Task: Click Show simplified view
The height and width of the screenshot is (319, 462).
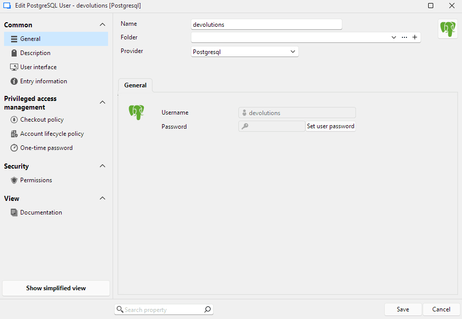Action: [x=56, y=288]
